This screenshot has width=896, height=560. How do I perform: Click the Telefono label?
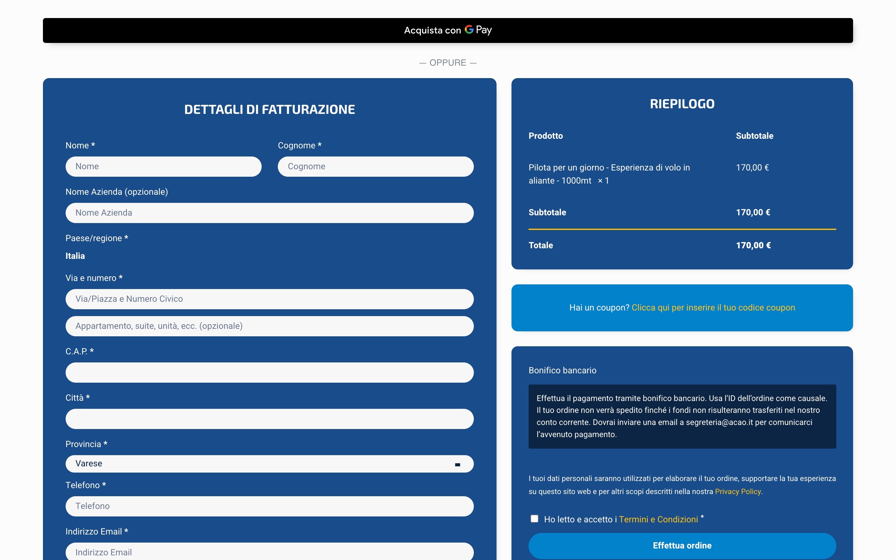coord(86,485)
